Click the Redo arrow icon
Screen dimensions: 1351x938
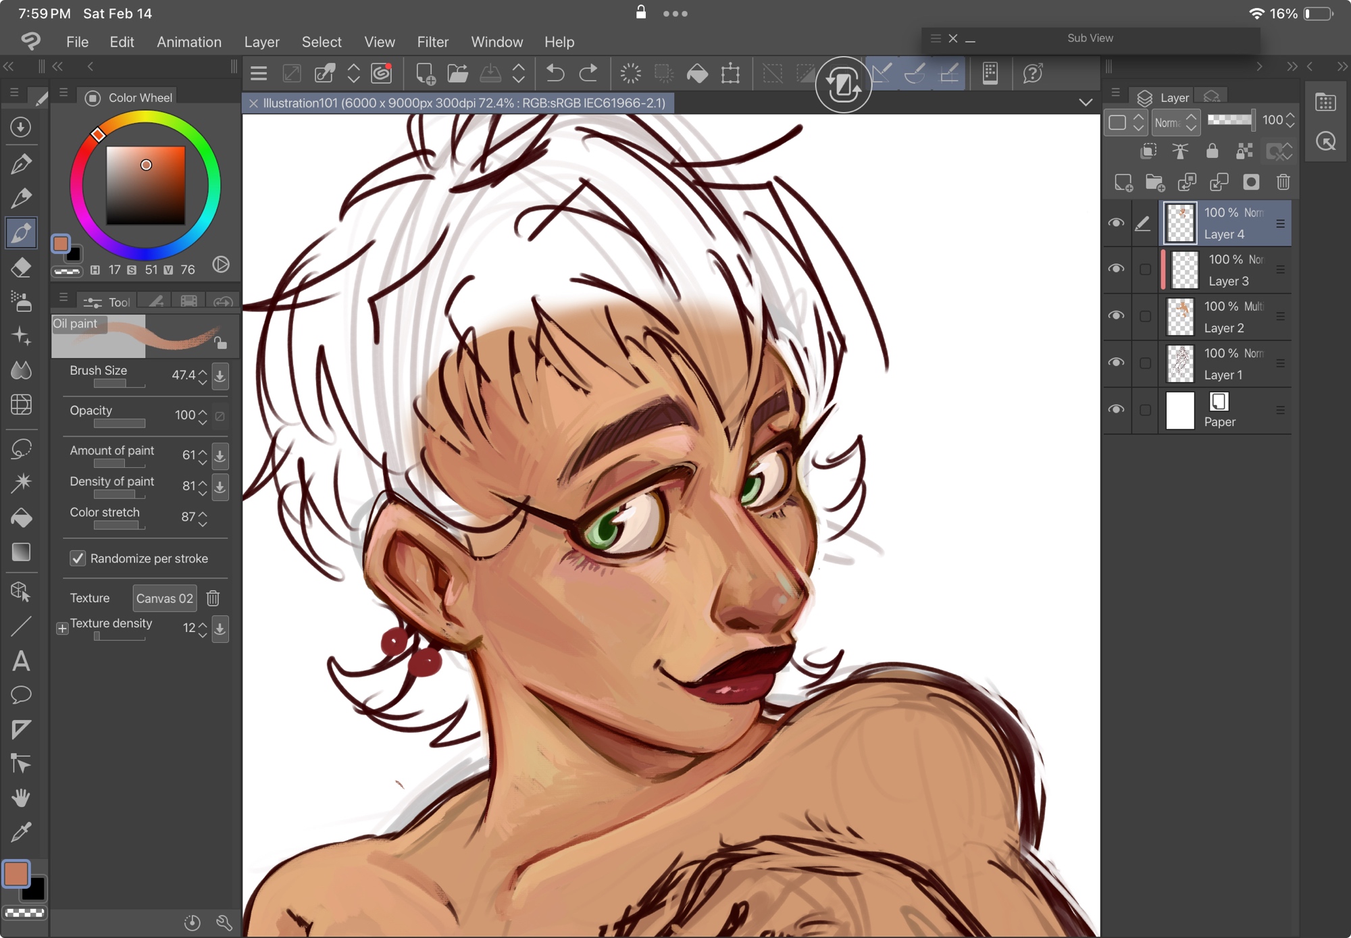point(588,73)
